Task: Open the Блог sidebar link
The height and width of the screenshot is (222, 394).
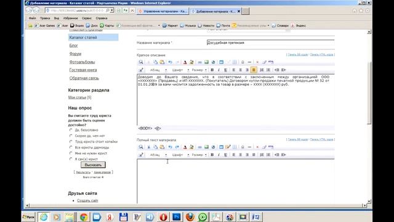Action: (x=74, y=46)
